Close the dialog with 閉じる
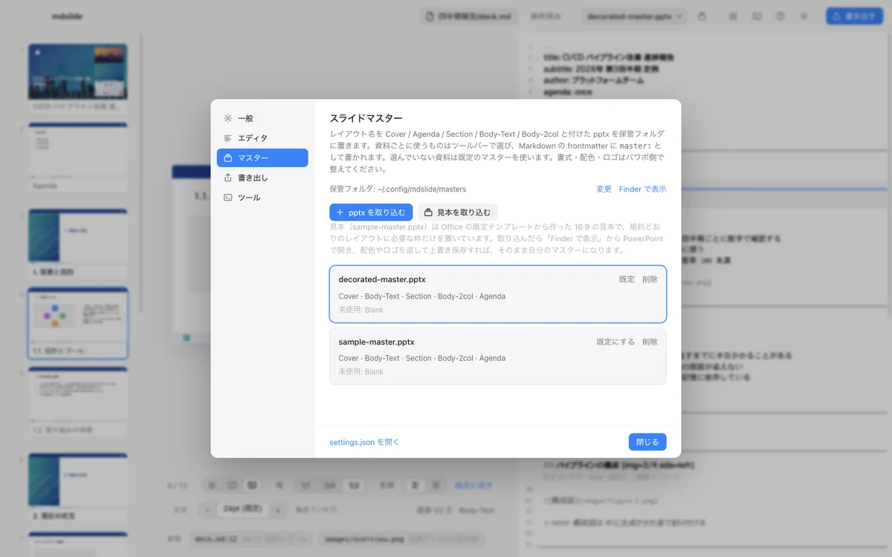This screenshot has width=892, height=557. click(x=647, y=442)
